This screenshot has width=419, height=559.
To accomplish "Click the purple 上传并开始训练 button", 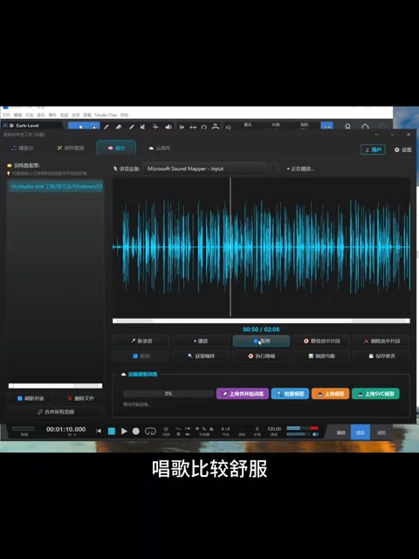I will click(243, 394).
